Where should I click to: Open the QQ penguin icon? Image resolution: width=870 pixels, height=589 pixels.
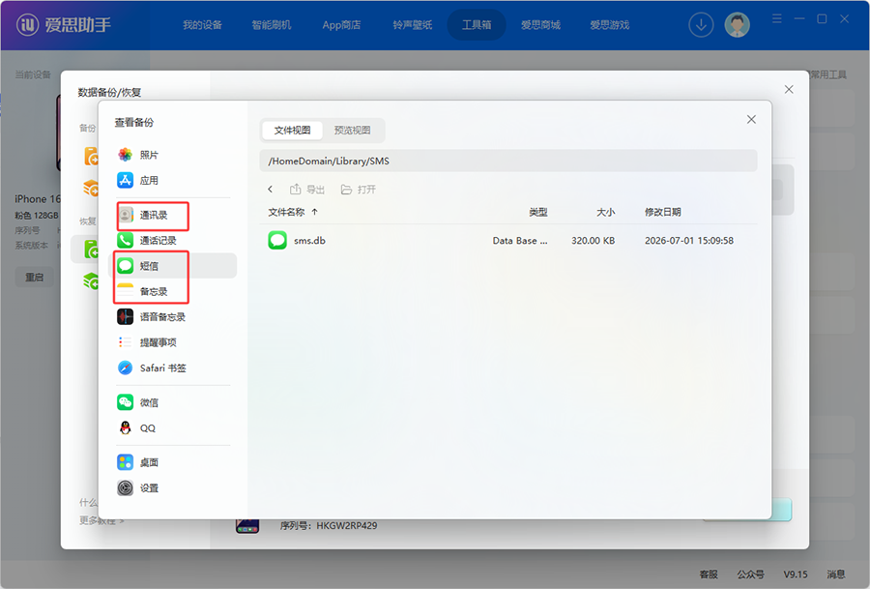click(x=126, y=428)
